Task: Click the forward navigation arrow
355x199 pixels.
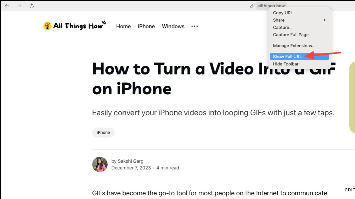Action: (x=19, y=6)
